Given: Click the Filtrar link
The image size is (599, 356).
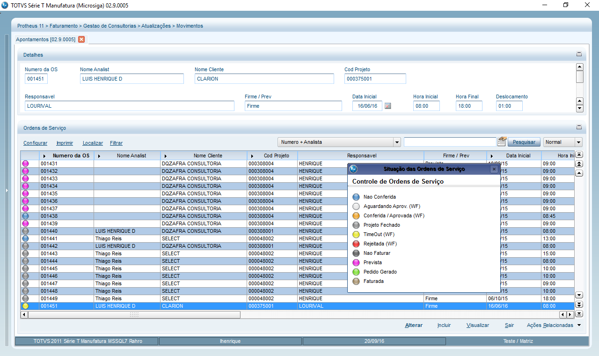Looking at the screenshot, I should click(x=116, y=143).
